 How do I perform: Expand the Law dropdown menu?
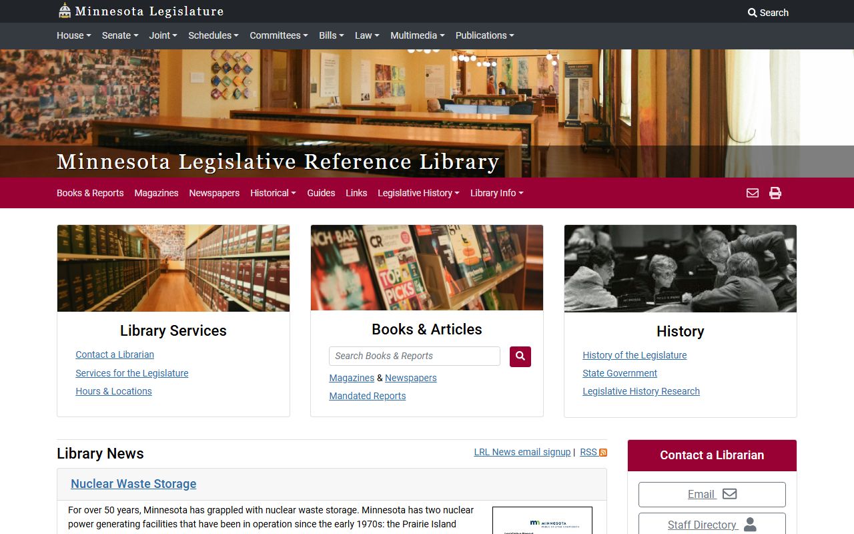click(x=367, y=35)
